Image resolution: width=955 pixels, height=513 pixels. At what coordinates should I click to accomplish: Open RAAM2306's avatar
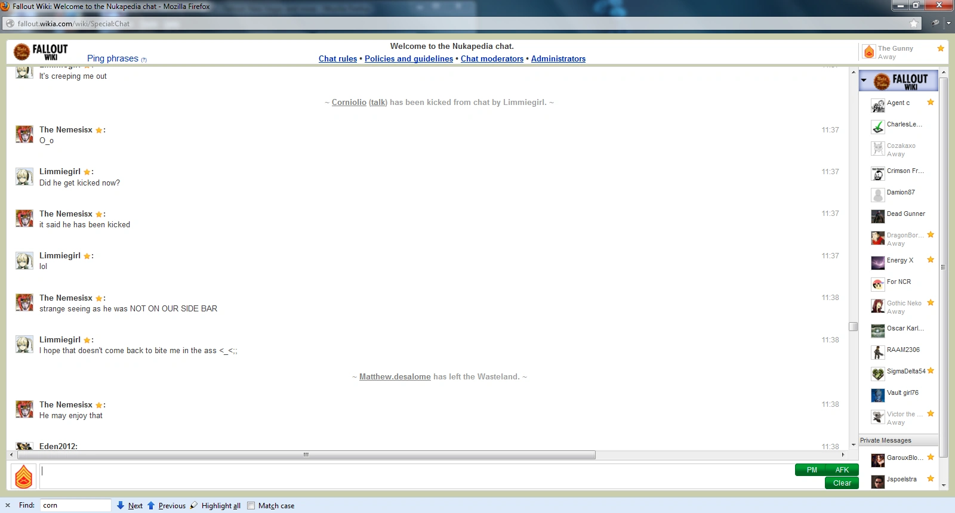pos(877,353)
